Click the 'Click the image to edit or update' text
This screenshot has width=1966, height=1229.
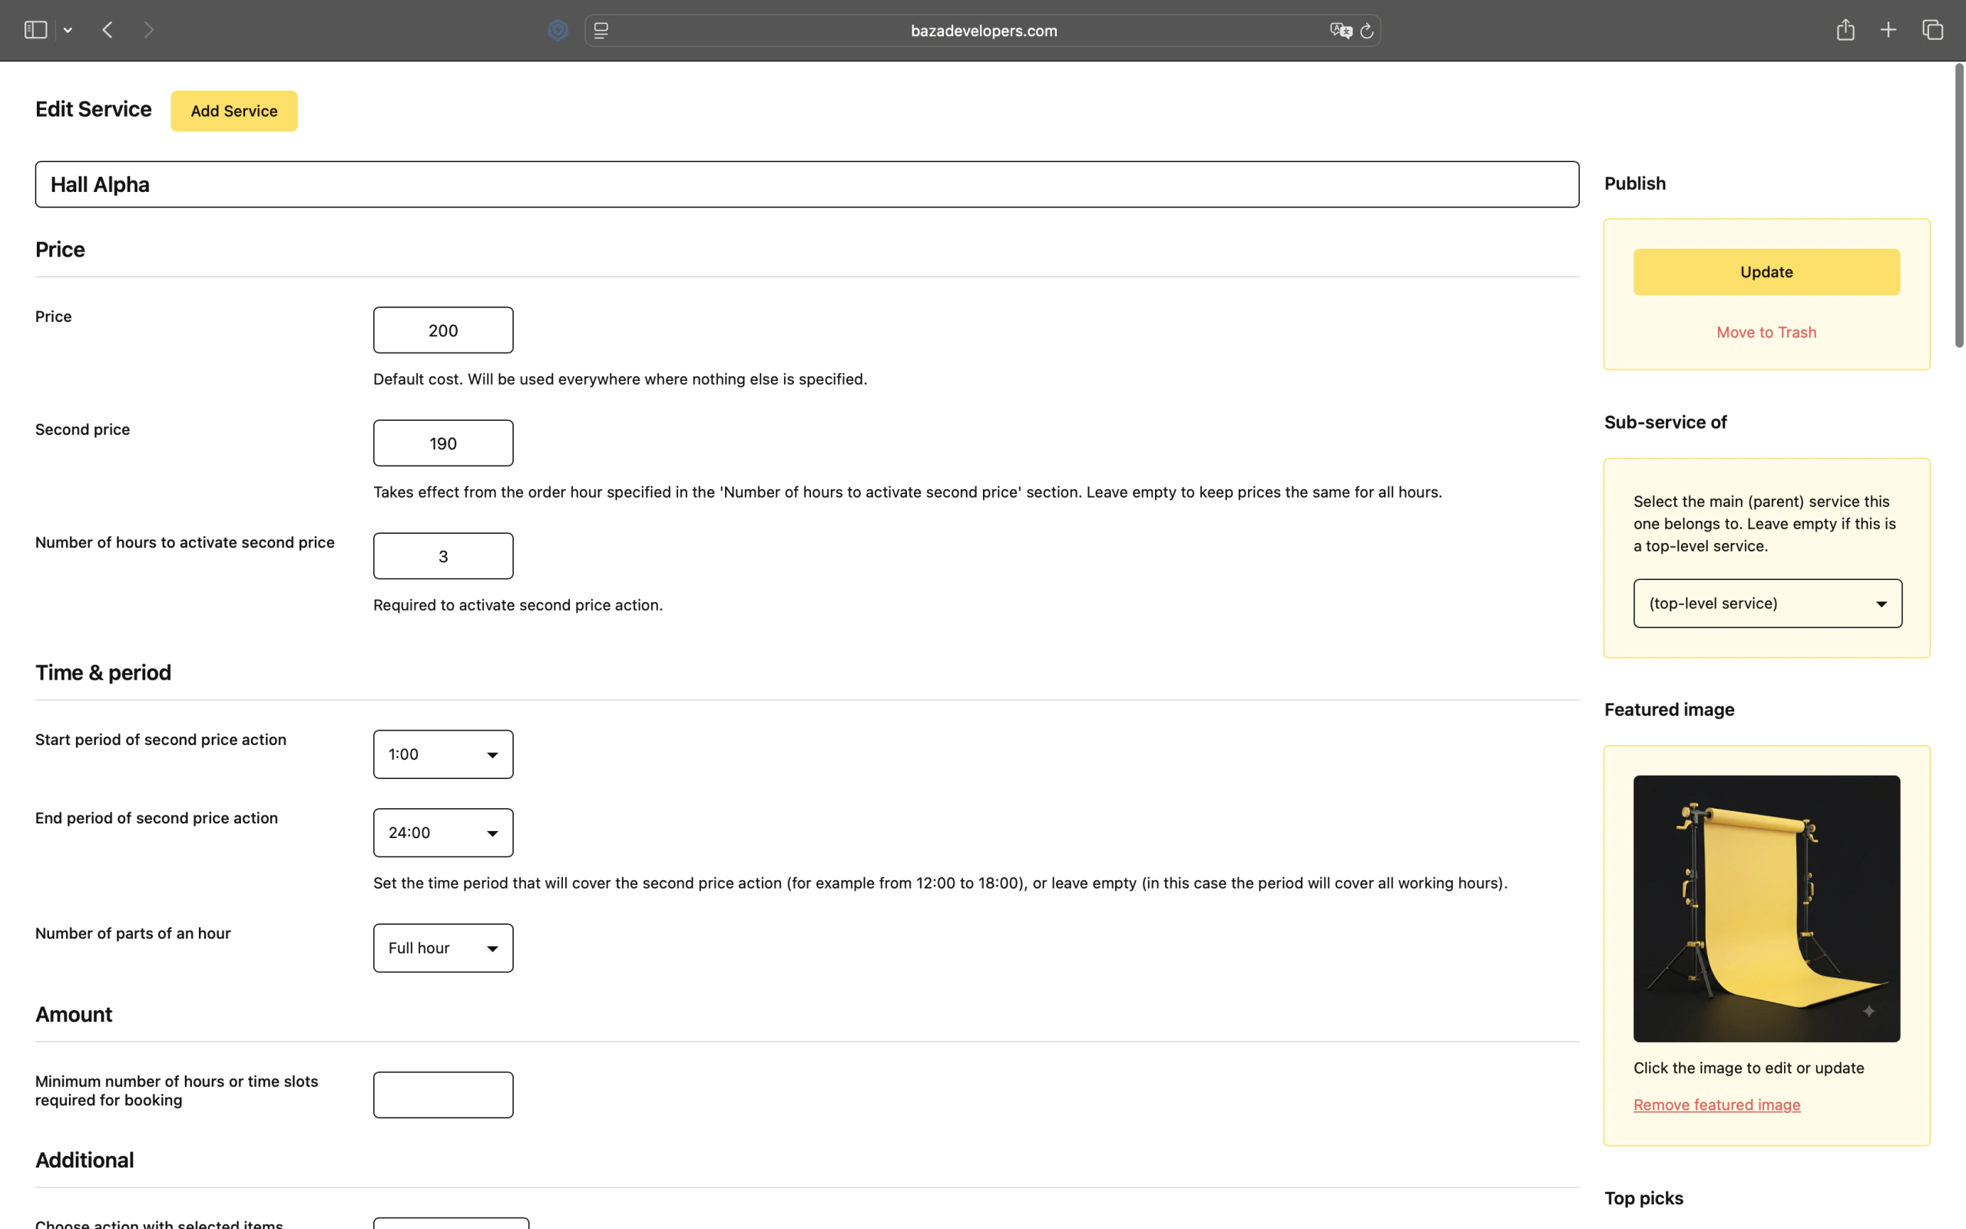click(x=1748, y=1068)
